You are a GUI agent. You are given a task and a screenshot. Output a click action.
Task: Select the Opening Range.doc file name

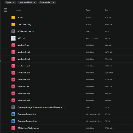[27, 114]
